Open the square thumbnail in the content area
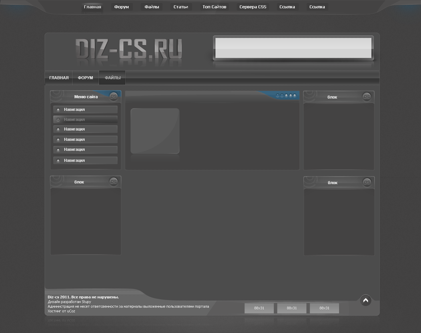Image resolution: width=421 pixels, height=333 pixels. (x=155, y=131)
